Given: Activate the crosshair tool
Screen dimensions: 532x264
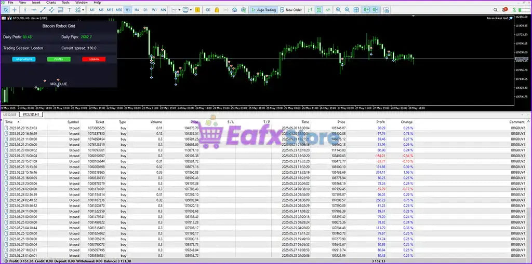Looking at the screenshot, I should [x=15, y=10].
